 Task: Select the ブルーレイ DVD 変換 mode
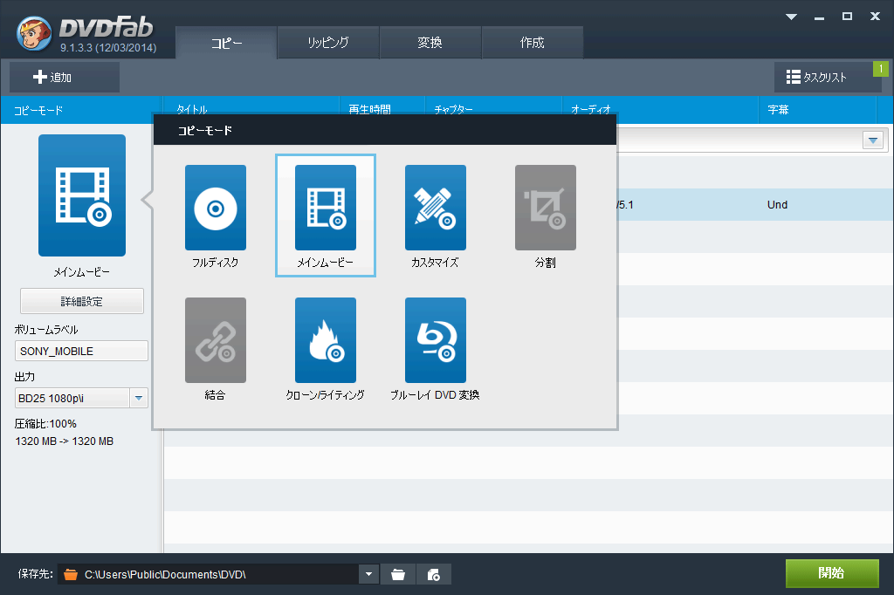coord(436,340)
